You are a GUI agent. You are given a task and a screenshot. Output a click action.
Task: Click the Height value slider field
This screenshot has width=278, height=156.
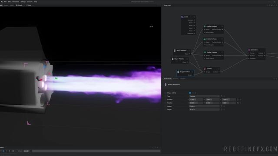tap(204, 110)
